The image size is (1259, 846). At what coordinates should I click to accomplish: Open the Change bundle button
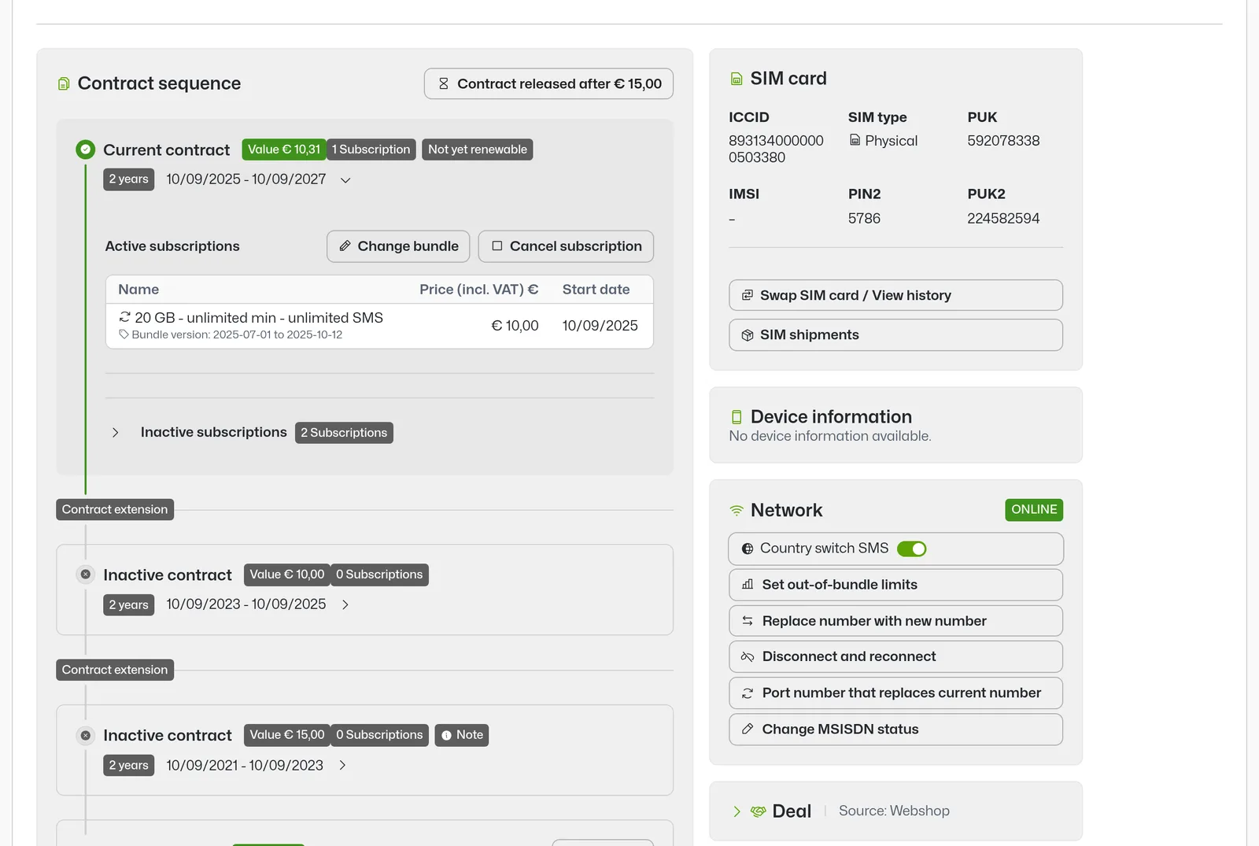click(x=398, y=246)
